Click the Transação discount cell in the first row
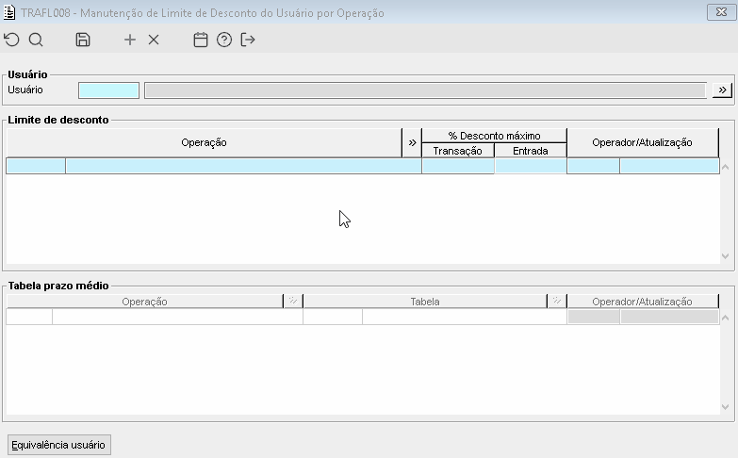738x458 pixels. (458, 166)
